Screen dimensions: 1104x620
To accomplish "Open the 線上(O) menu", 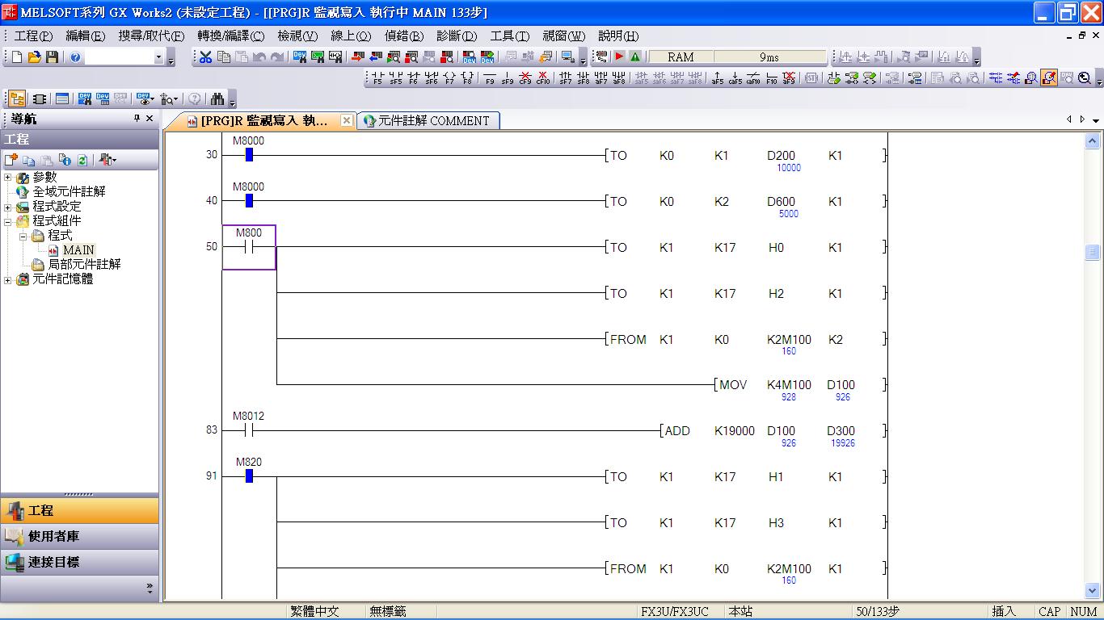I will point(351,36).
